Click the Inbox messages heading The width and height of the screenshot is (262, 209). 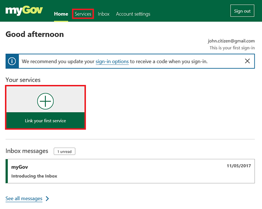coord(27,151)
